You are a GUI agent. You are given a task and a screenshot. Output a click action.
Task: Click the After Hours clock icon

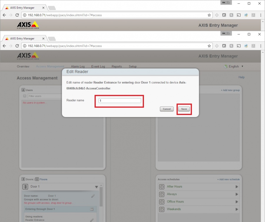162,187
